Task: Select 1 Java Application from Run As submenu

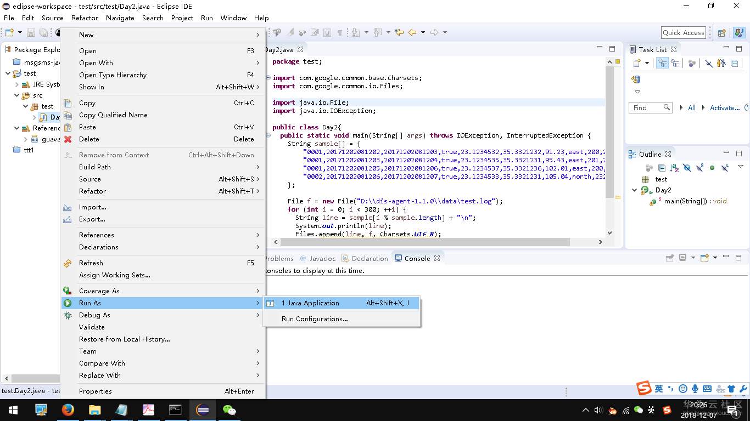Action: coord(310,303)
